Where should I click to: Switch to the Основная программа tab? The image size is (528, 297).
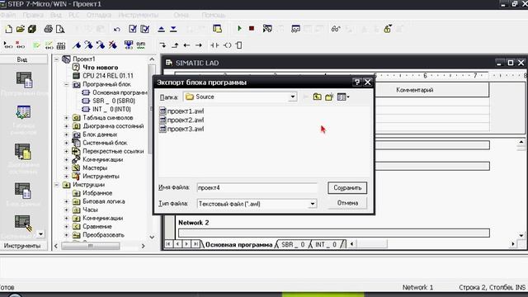click(x=238, y=245)
